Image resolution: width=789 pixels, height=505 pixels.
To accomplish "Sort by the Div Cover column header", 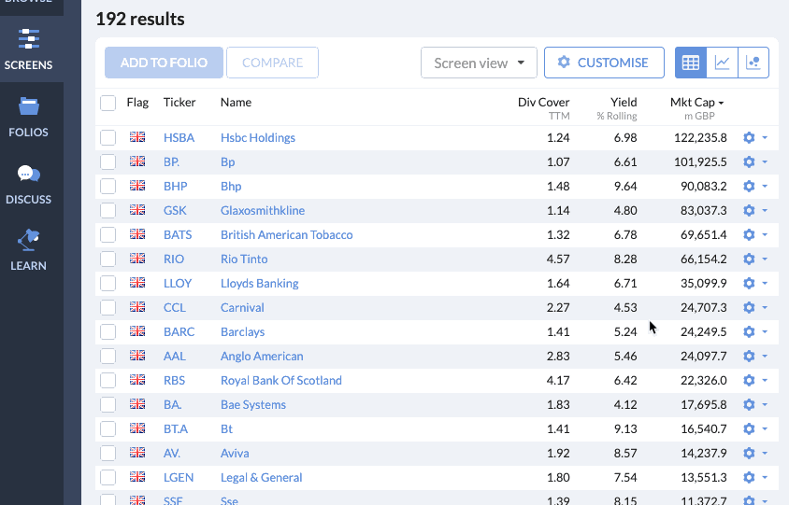I will [543, 103].
